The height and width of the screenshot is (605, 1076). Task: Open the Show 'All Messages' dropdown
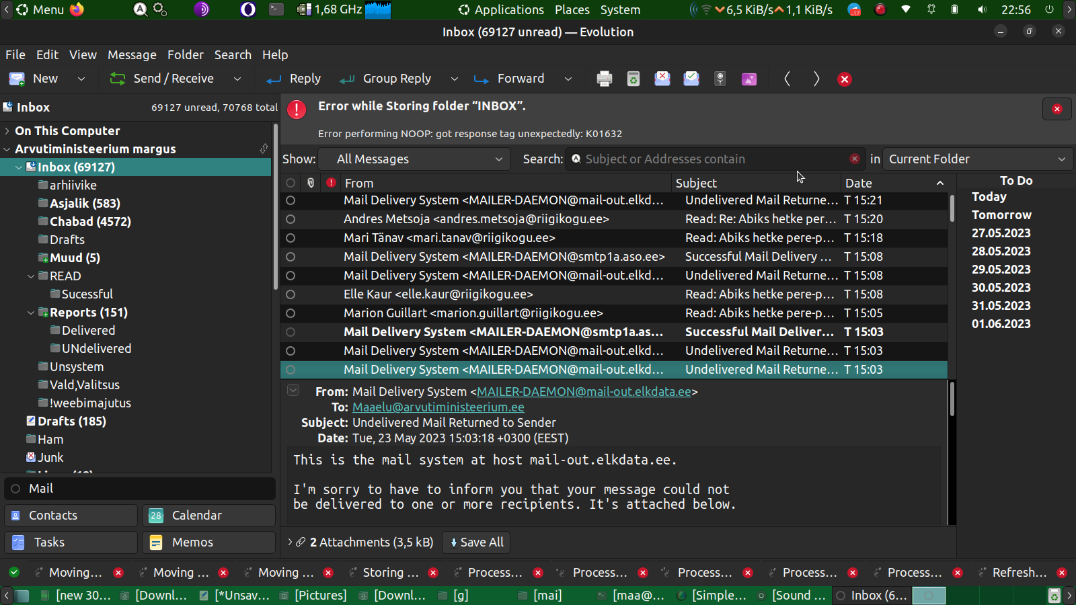pos(419,159)
